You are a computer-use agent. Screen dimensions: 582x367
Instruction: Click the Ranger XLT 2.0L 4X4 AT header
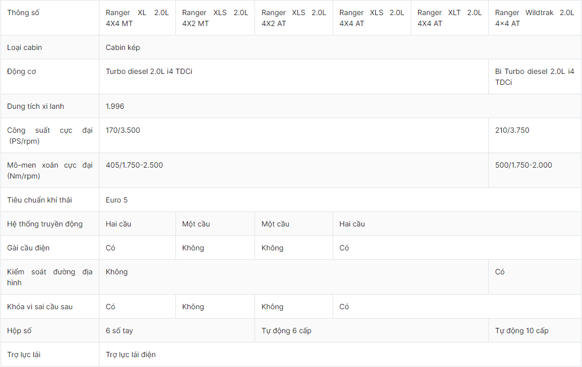tap(449, 18)
